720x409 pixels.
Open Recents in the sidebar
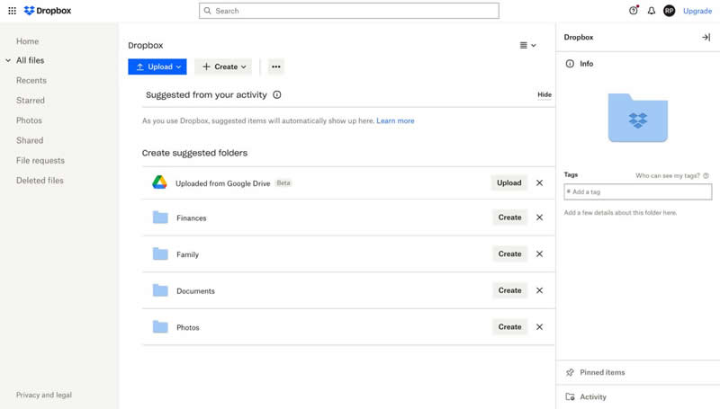(31, 80)
